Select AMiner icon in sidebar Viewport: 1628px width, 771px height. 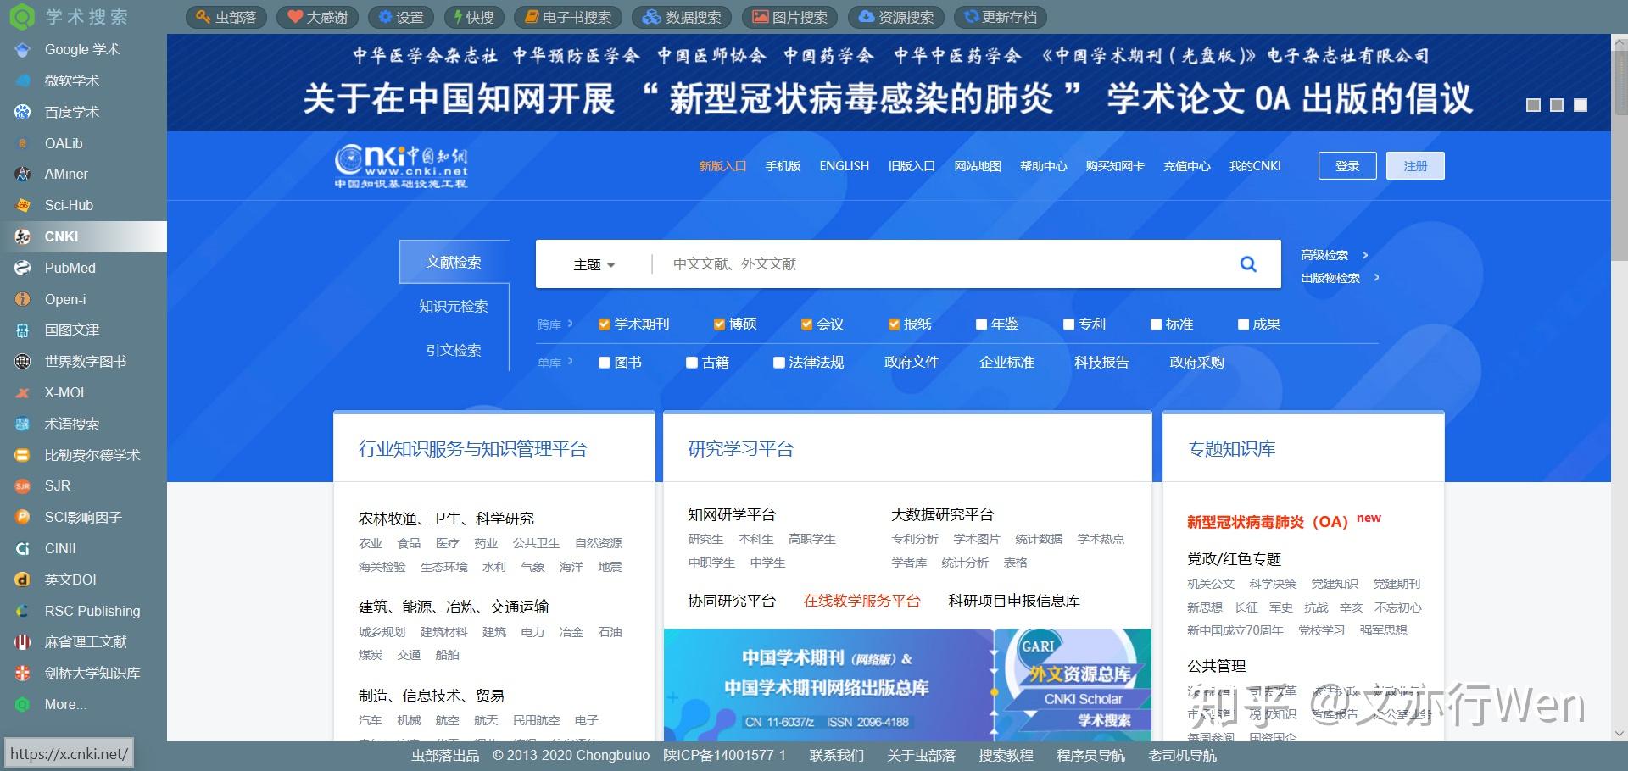tap(23, 175)
